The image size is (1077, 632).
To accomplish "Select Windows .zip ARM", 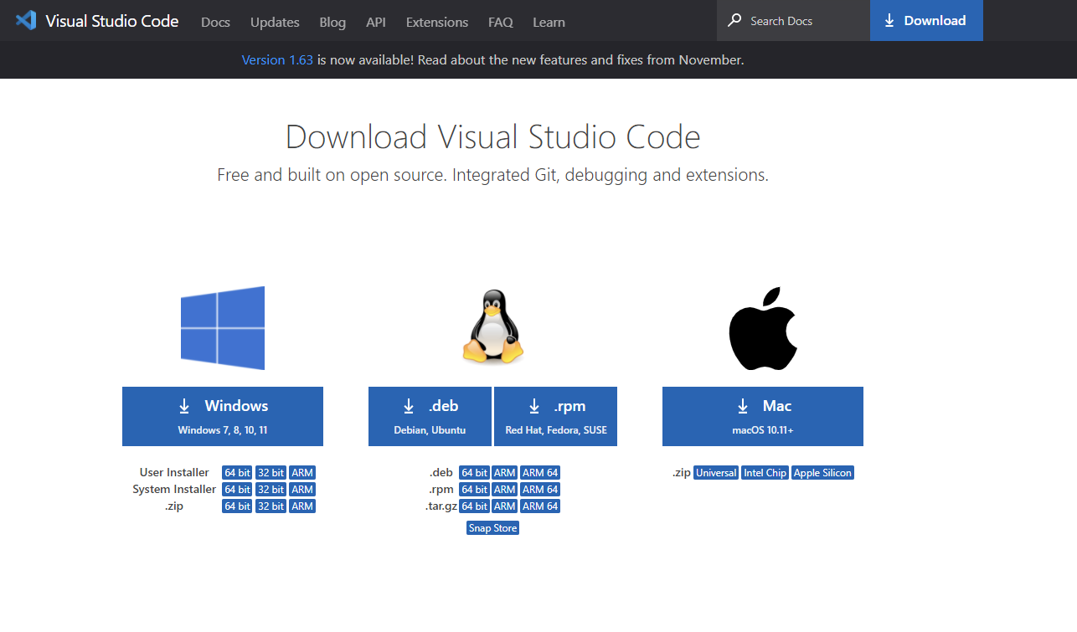I will tap(302, 506).
